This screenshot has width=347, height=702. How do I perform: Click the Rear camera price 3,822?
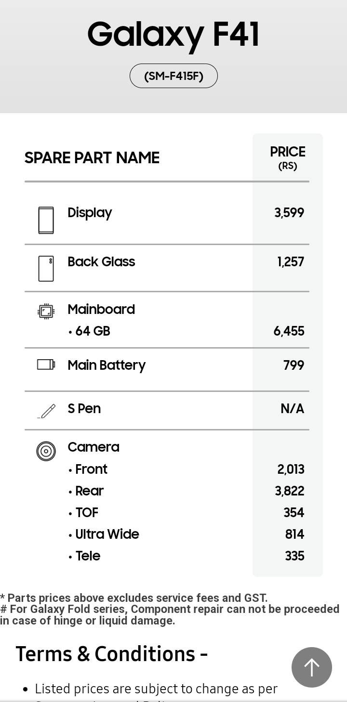(x=290, y=491)
